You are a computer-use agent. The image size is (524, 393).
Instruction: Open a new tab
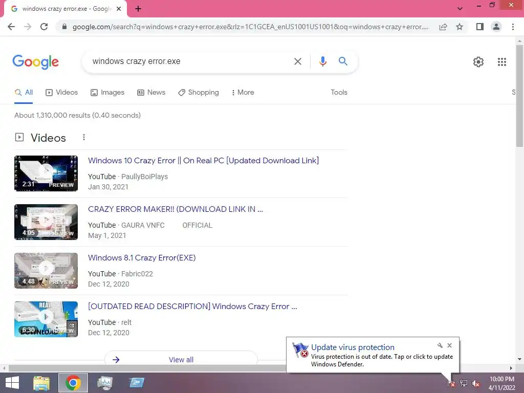(x=138, y=9)
